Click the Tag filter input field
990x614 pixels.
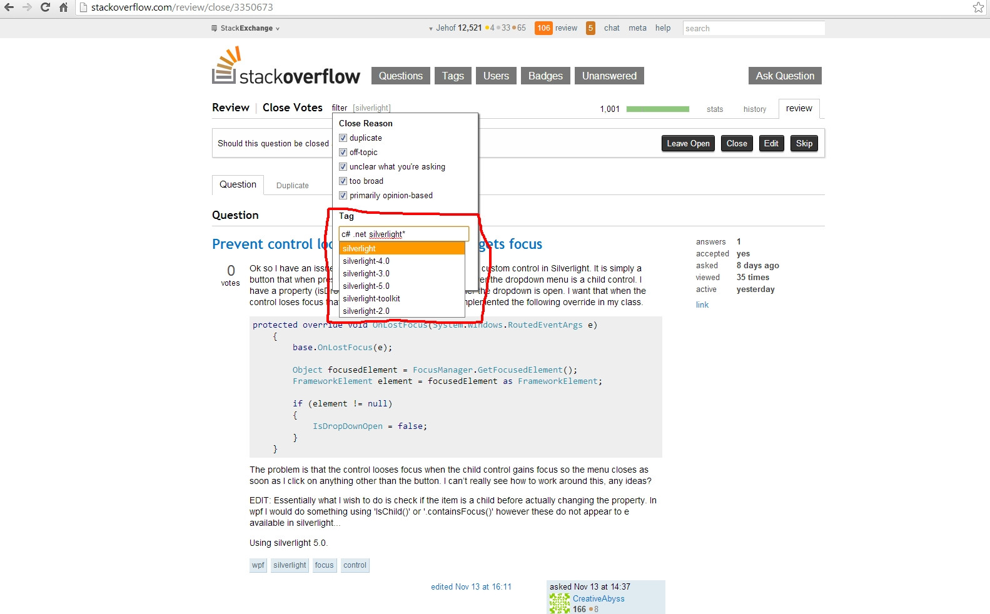point(404,234)
